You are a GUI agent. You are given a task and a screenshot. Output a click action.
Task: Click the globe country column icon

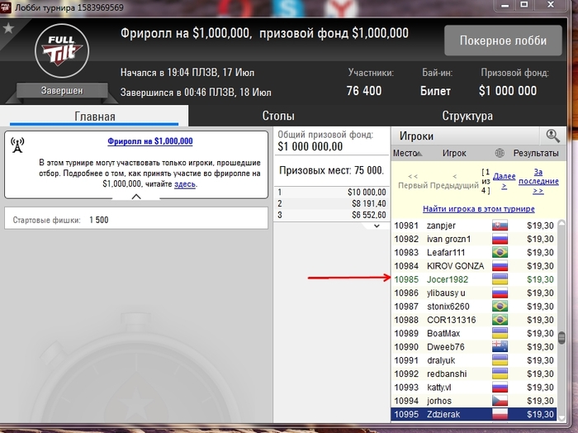click(500, 153)
